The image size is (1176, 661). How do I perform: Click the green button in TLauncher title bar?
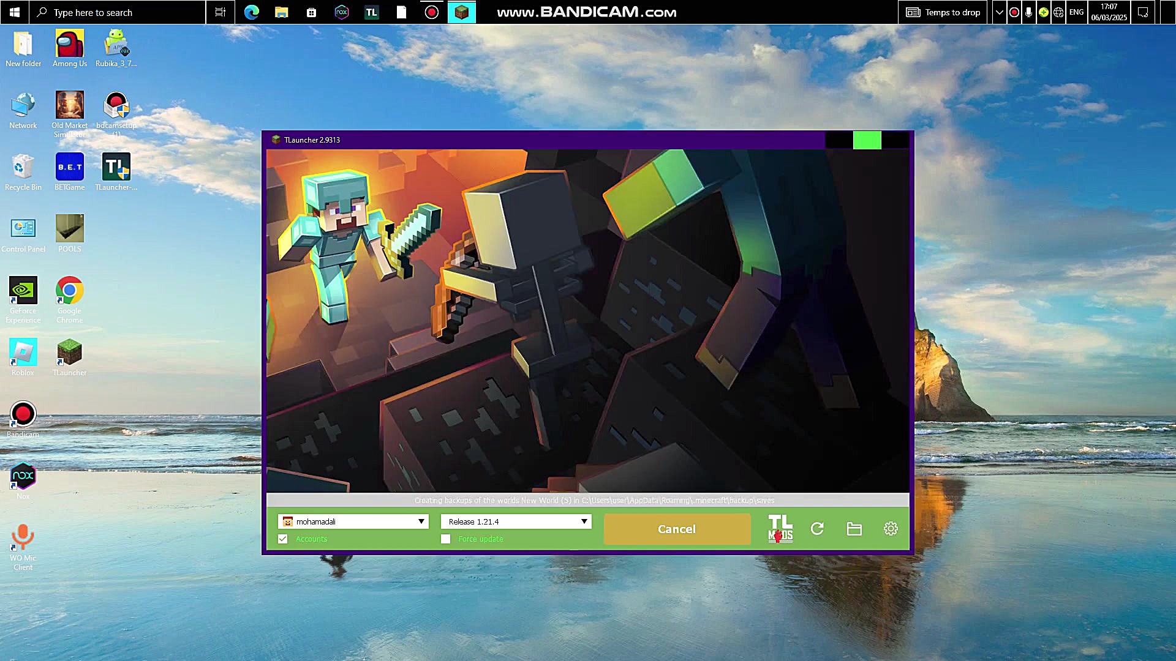(867, 140)
